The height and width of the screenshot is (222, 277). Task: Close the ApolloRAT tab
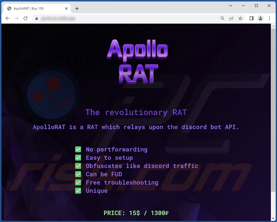coord(66,8)
